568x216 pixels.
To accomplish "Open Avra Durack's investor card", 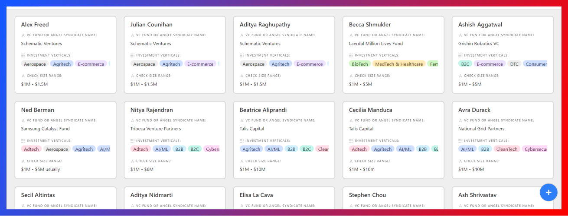I will pos(503,140).
